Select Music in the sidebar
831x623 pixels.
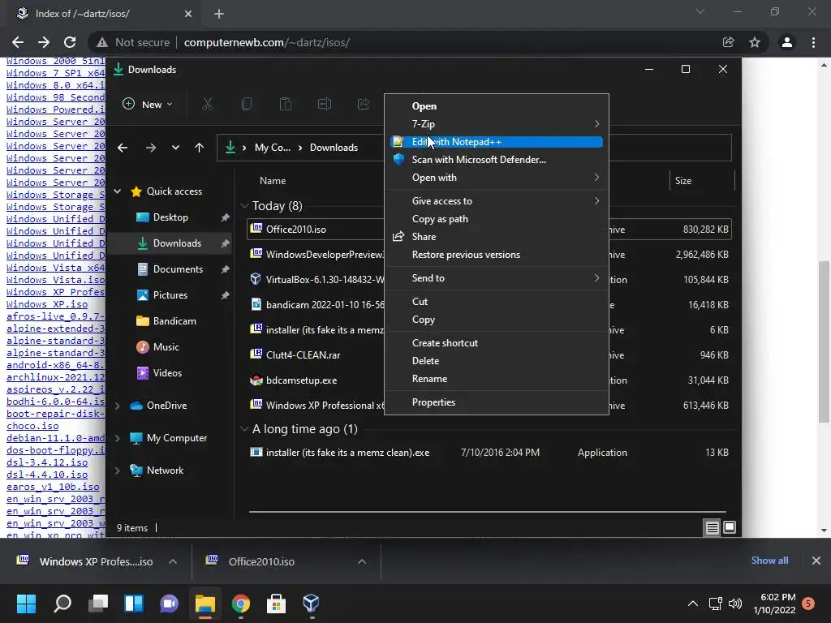[x=166, y=347]
